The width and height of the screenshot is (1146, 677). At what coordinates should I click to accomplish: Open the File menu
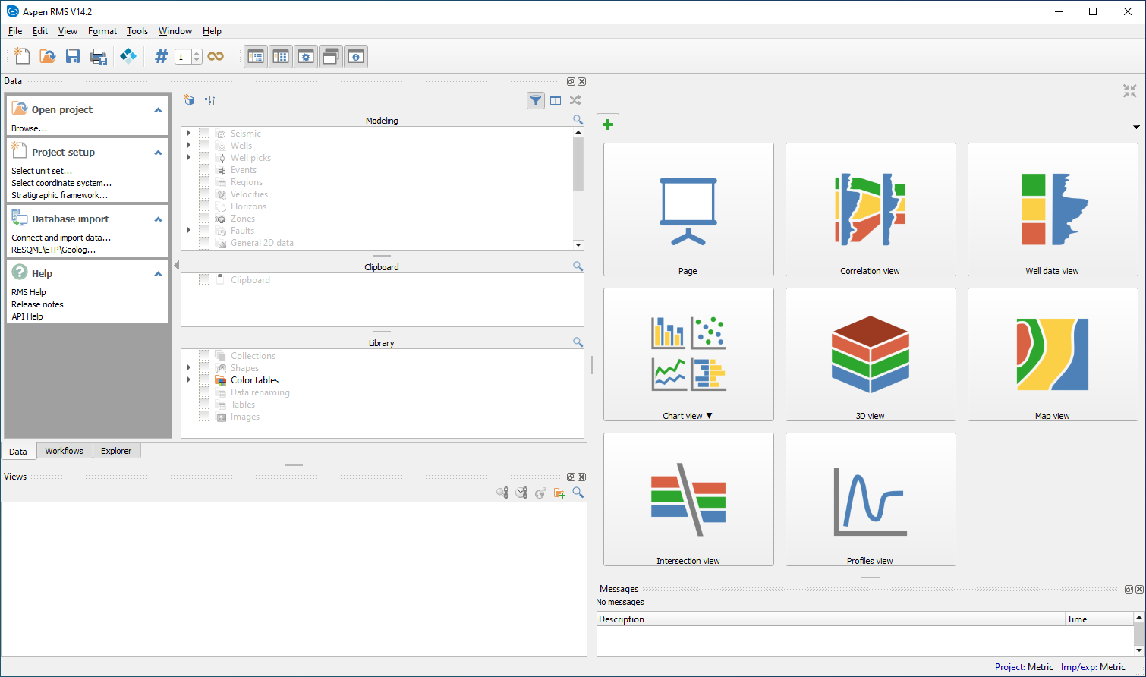pos(15,31)
